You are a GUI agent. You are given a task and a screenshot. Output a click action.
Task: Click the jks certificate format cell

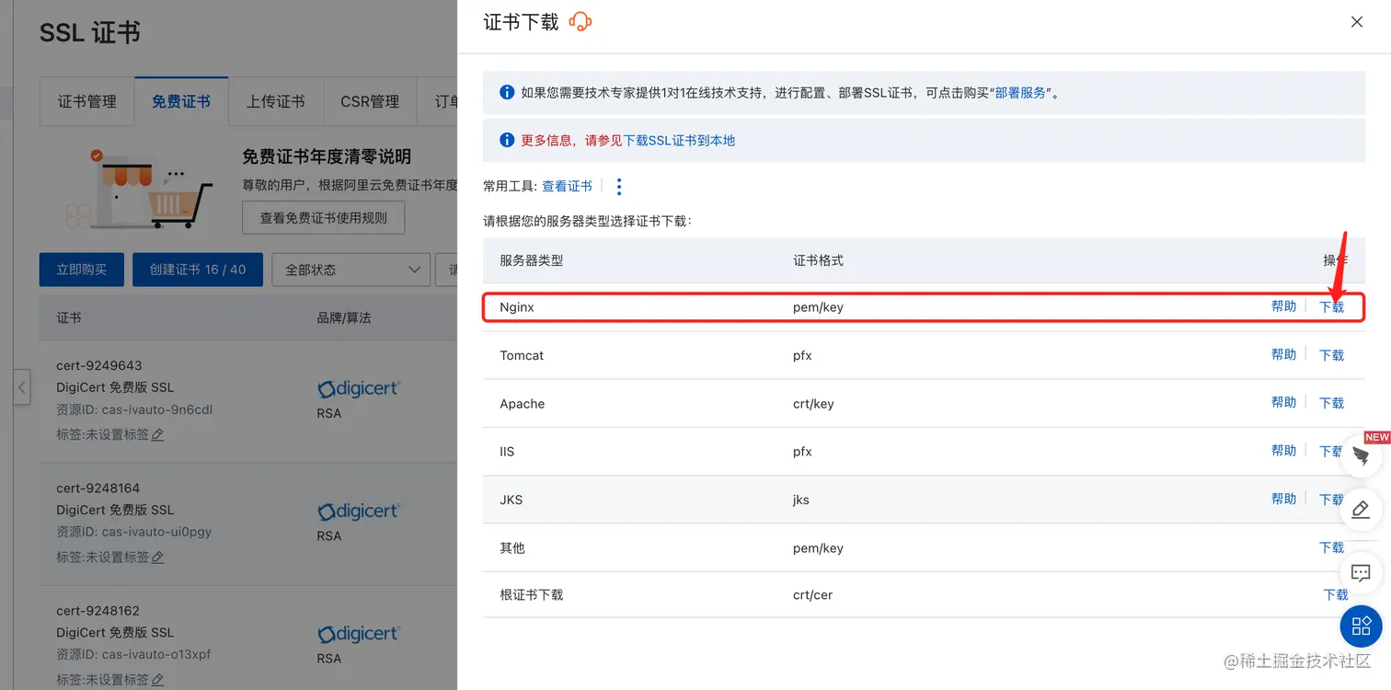pos(801,500)
